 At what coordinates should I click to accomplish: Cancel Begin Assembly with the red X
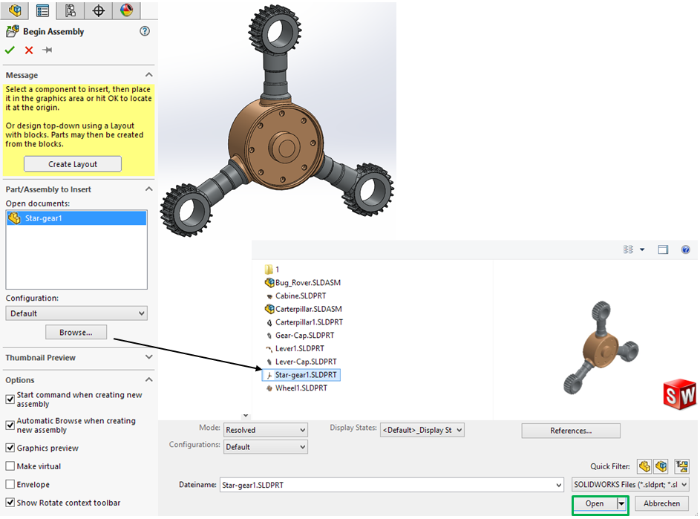pyautogui.click(x=28, y=49)
